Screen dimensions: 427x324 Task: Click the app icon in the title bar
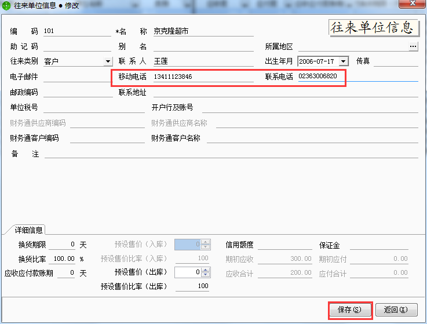(x=6, y=5)
